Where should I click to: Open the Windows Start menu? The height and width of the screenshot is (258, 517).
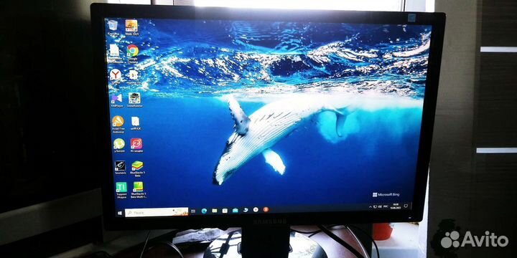click(120, 213)
